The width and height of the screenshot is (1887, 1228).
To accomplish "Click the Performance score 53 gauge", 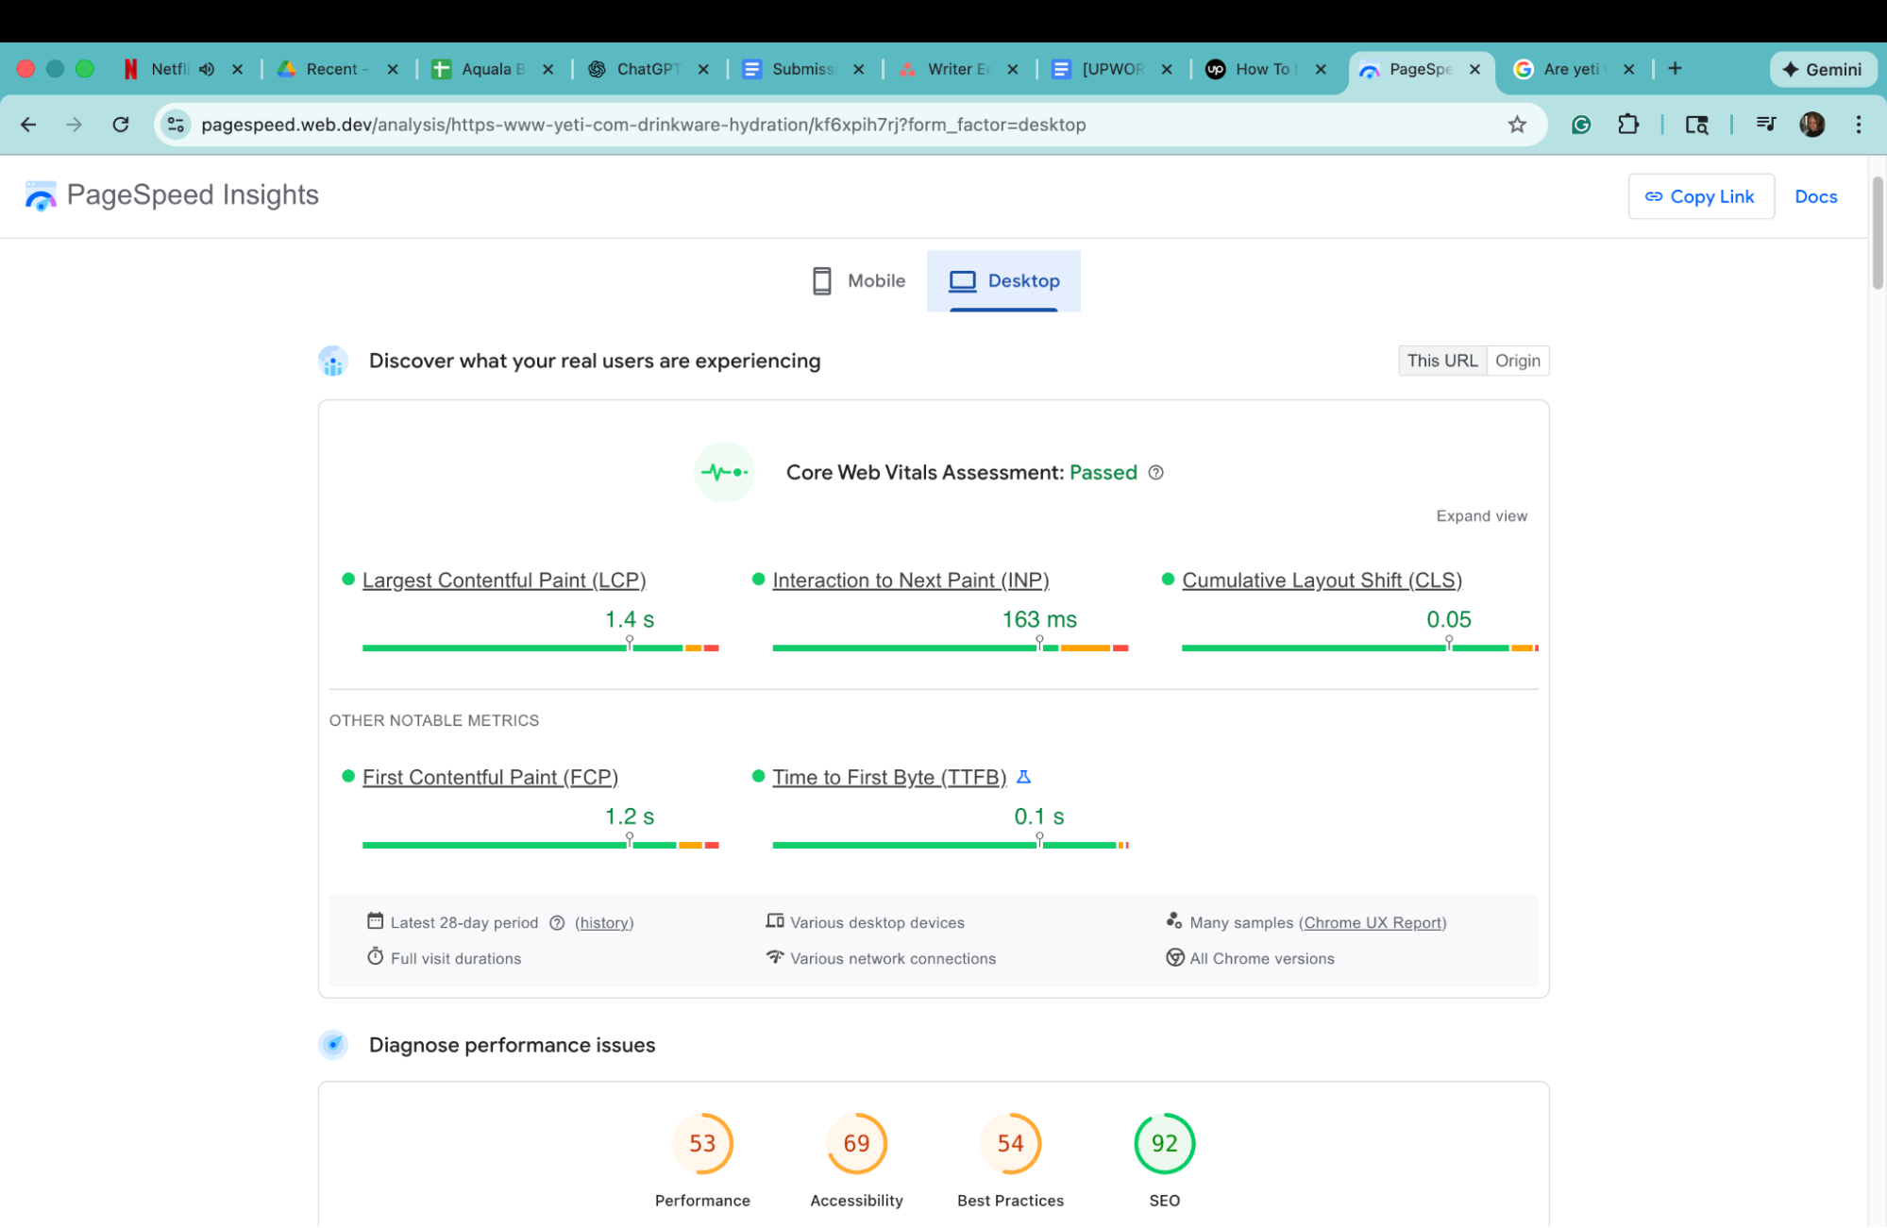I will (x=702, y=1143).
